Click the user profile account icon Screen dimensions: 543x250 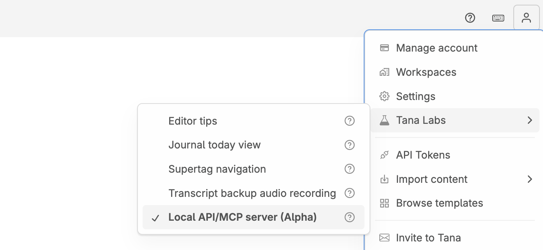pos(526,18)
